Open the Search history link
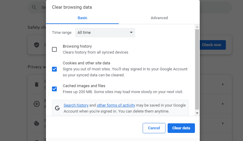243x141 pixels. click(76, 105)
